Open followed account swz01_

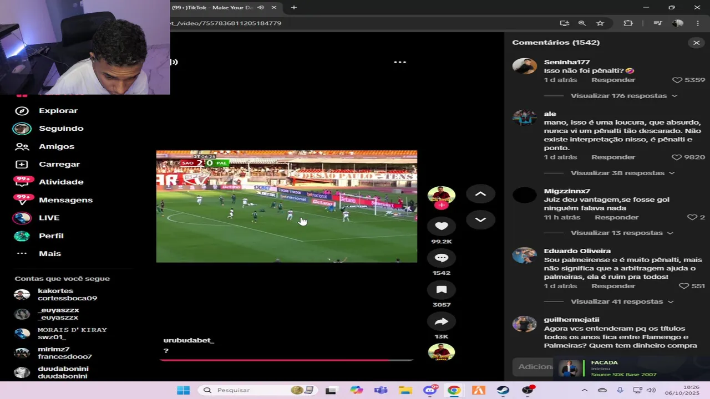tap(60, 334)
